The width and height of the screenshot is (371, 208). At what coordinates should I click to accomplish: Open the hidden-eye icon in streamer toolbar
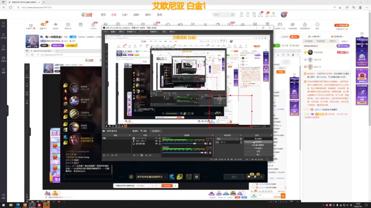click(293, 25)
